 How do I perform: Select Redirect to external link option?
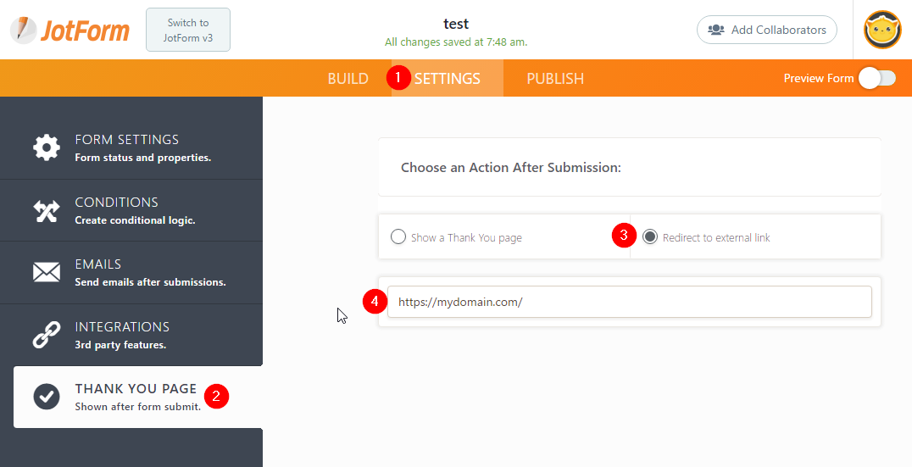(650, 237)
